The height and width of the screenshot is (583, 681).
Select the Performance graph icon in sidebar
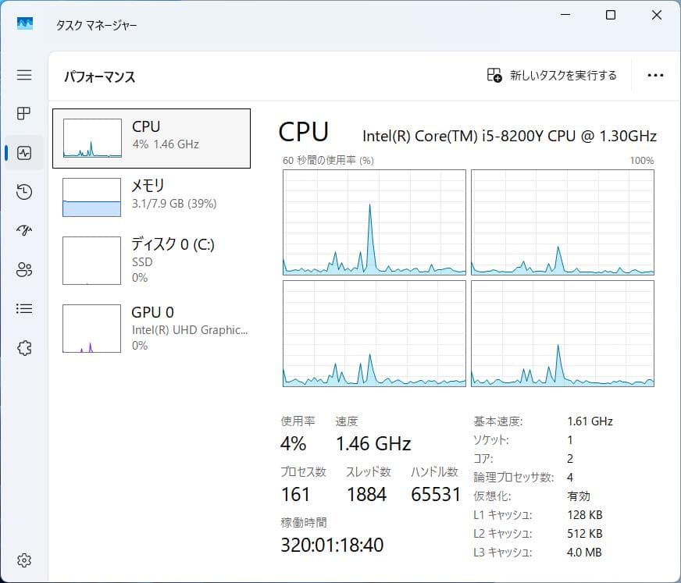pyautogui.click(x=23, y=153)
